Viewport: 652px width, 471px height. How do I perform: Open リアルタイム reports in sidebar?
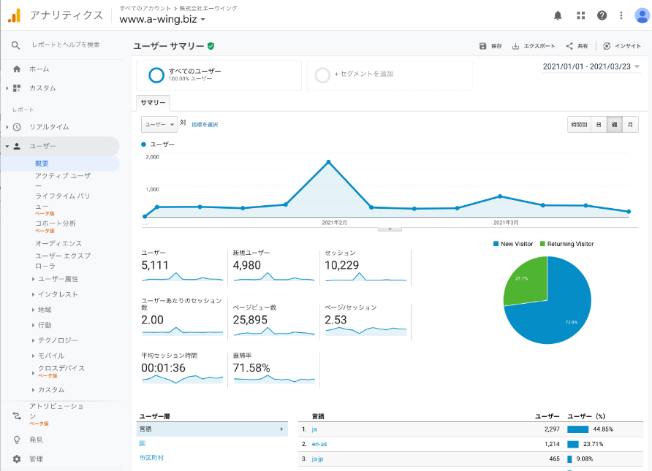49,127
